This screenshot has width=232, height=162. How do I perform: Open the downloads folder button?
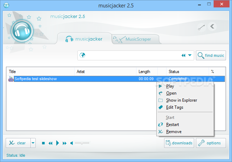pyautogui.click(x=179, y=143)
